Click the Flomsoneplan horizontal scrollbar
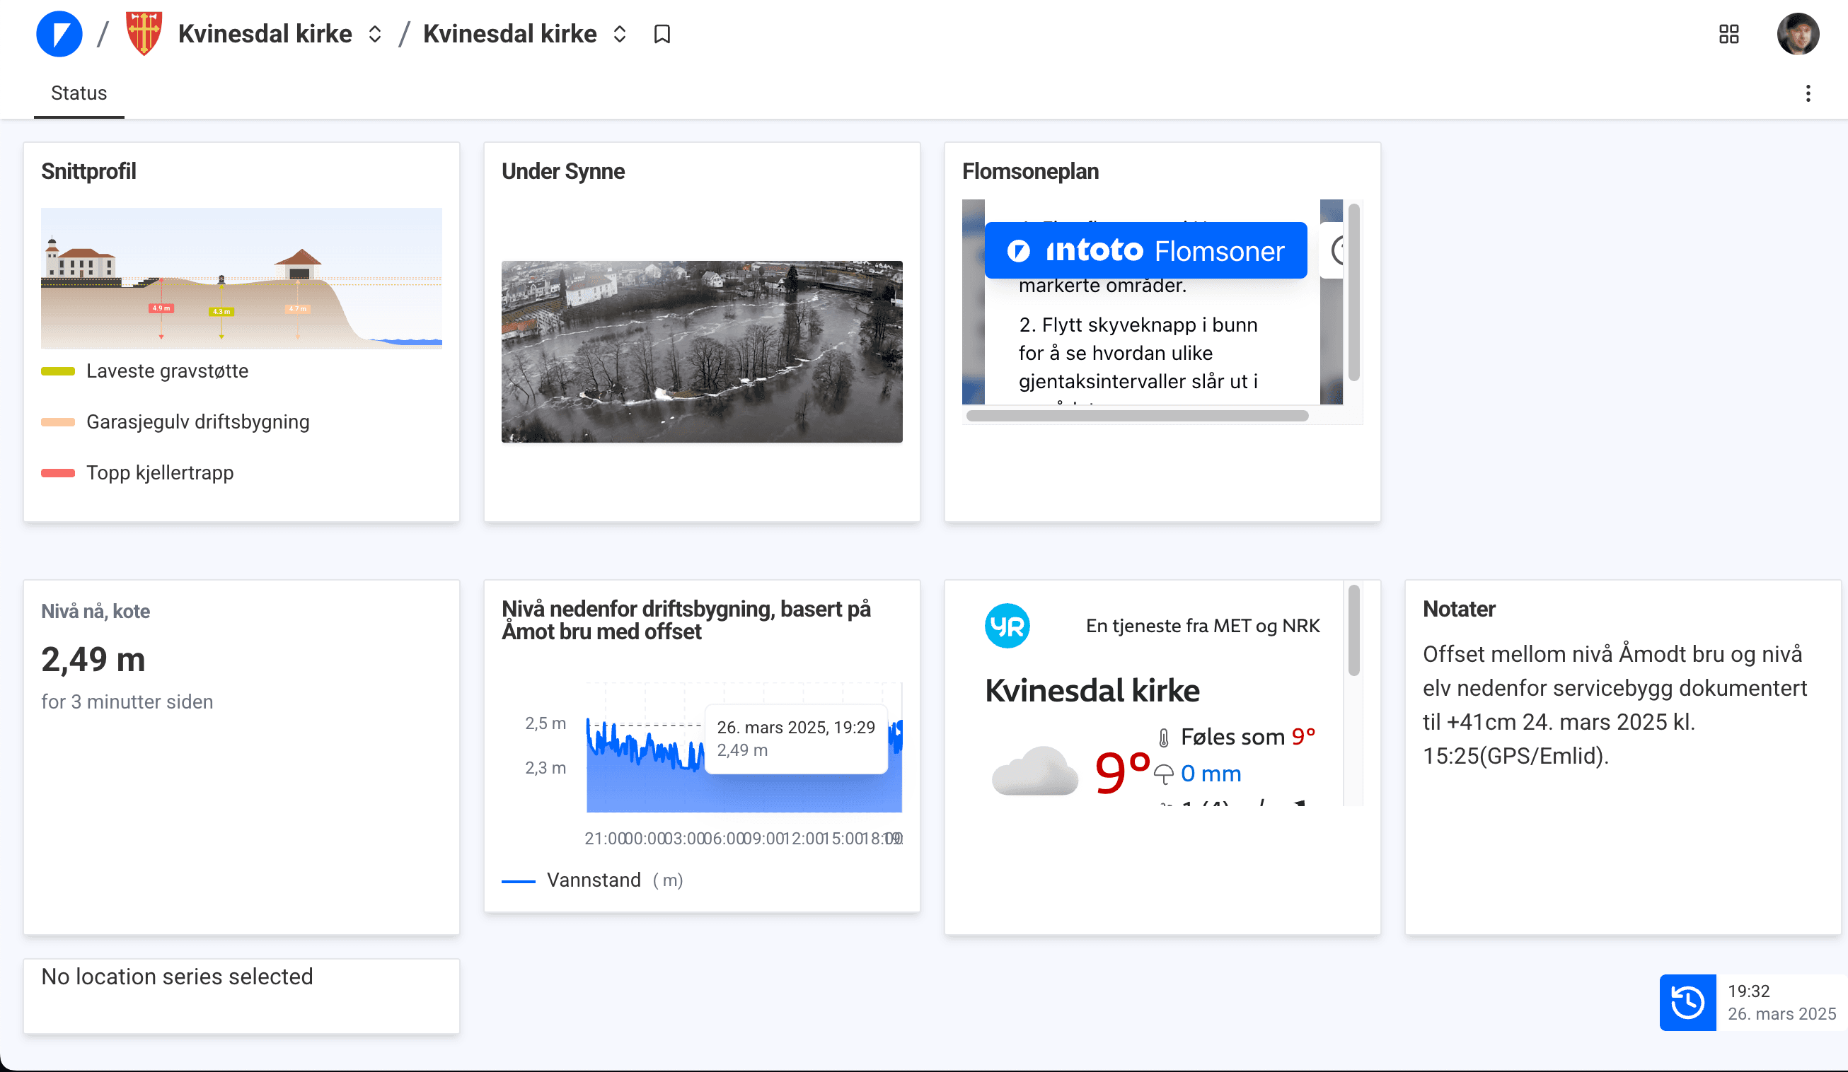 point(1137,416)
